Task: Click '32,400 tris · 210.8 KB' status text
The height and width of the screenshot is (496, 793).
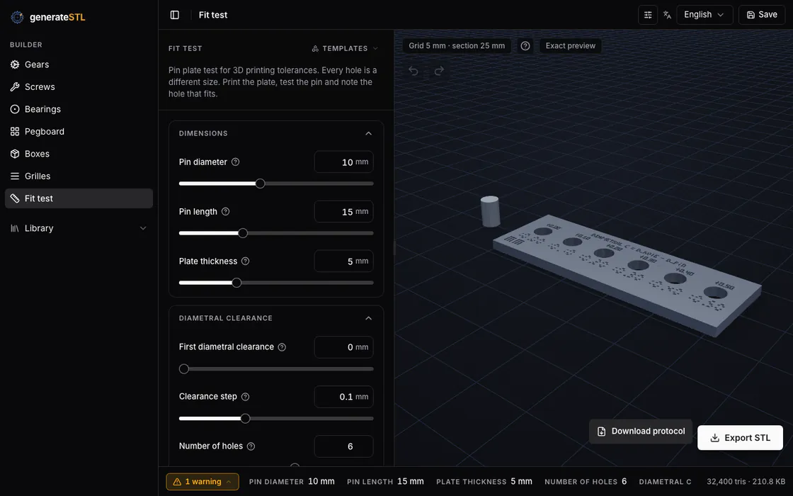Action: pos(746,482)
